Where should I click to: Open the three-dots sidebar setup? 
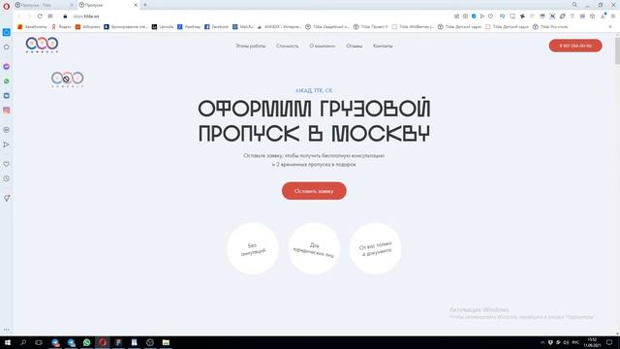coord(7,330)
